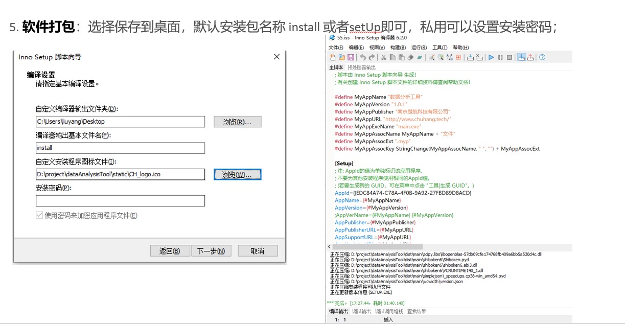
Task: Click the Paste clipboard icon
Action: coord(401,57)
